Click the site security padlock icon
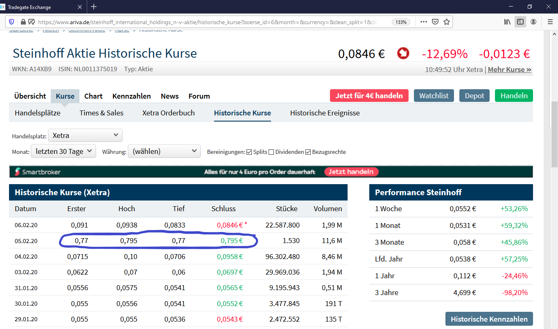Screen dimensions: 558x329 point(23,22)
